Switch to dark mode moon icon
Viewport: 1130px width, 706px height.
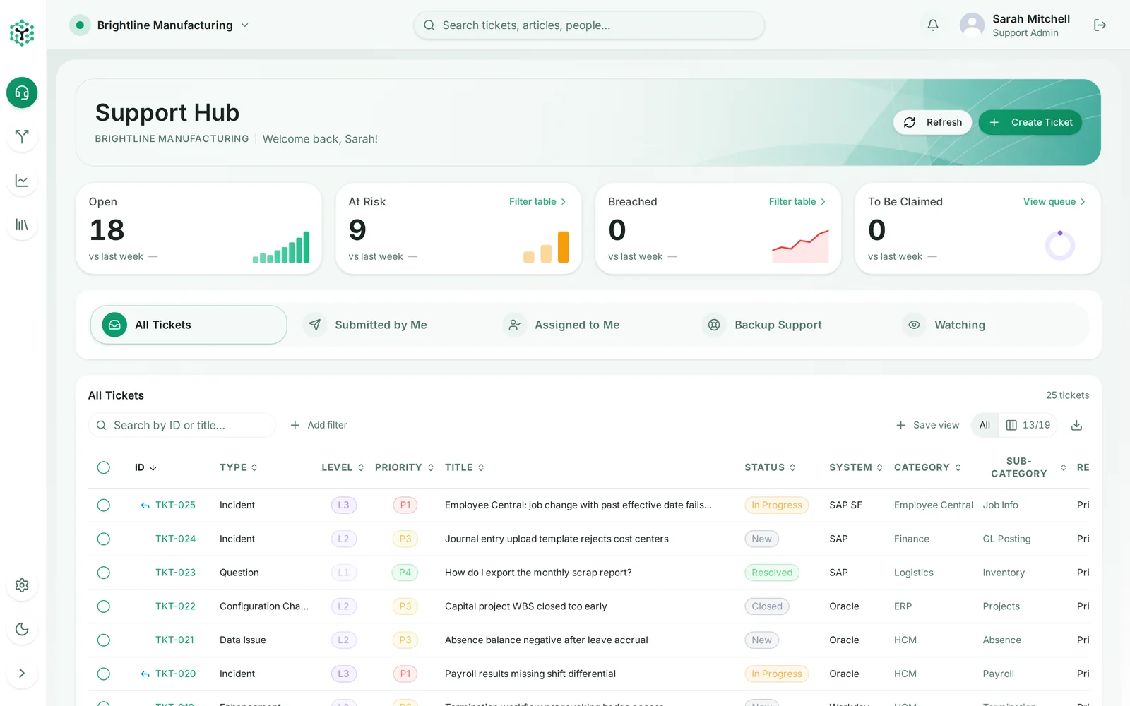(x=22, y=629)
